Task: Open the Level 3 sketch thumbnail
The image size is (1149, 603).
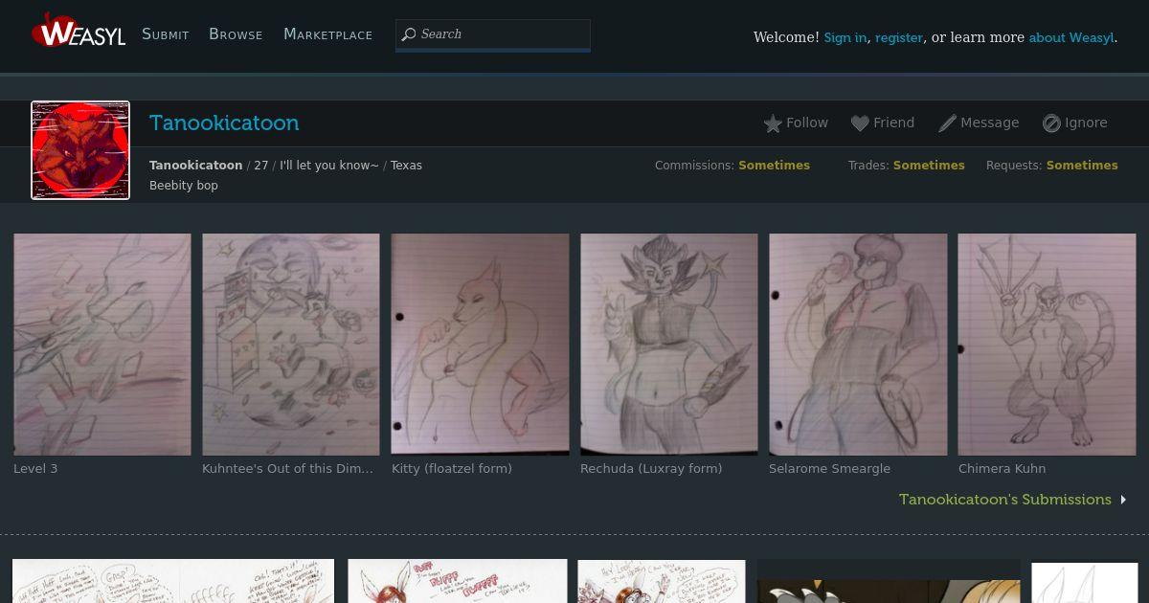Action: [x=102, y=345]
